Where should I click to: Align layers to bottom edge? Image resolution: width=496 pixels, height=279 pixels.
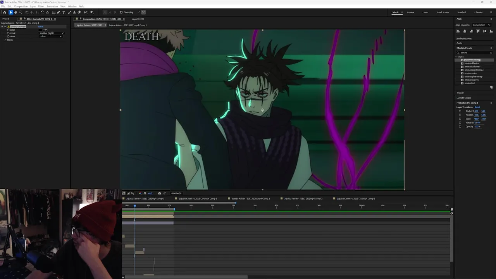pos(491,31)
